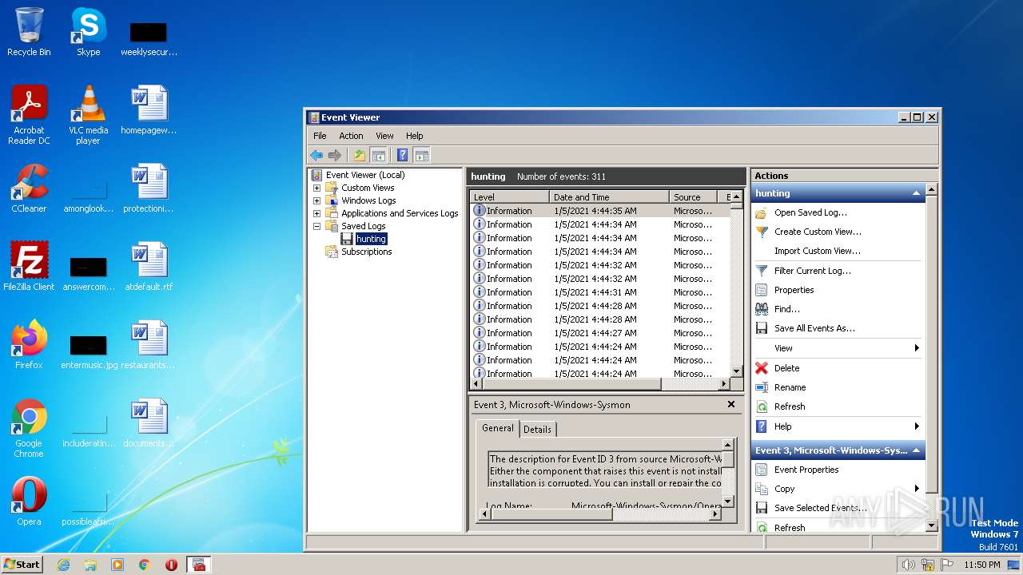The width and height of the screenshot is (1023, 575).
Task: Click the Copy action icon
Action: (762, 489)
